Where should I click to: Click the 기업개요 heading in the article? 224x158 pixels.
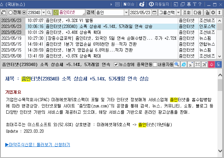coord(13,92)
